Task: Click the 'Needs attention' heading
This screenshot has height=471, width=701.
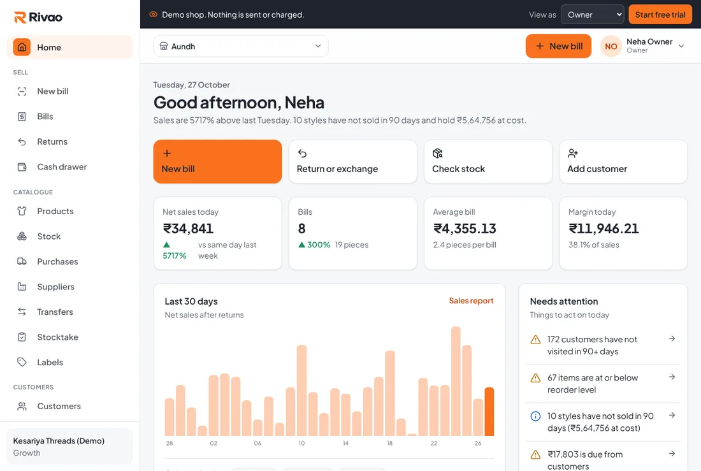Action: (x=564, y=301)
